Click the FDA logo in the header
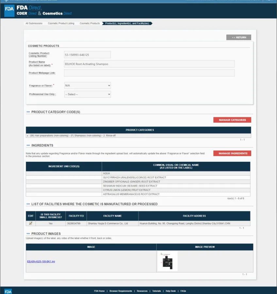This screenshot has width=277, height=294. pyautogui.click(x=9, y=11)
